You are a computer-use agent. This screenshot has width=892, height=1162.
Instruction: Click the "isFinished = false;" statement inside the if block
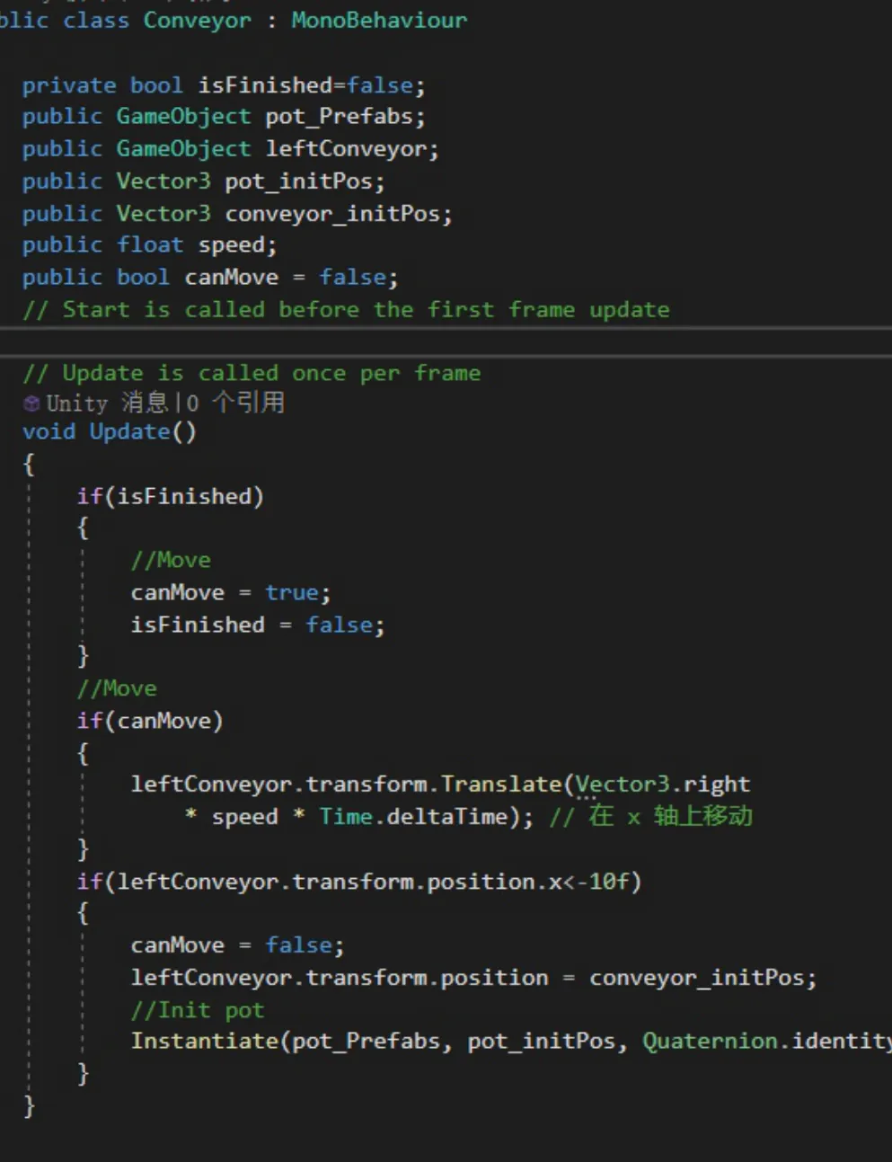pos(258,625)
